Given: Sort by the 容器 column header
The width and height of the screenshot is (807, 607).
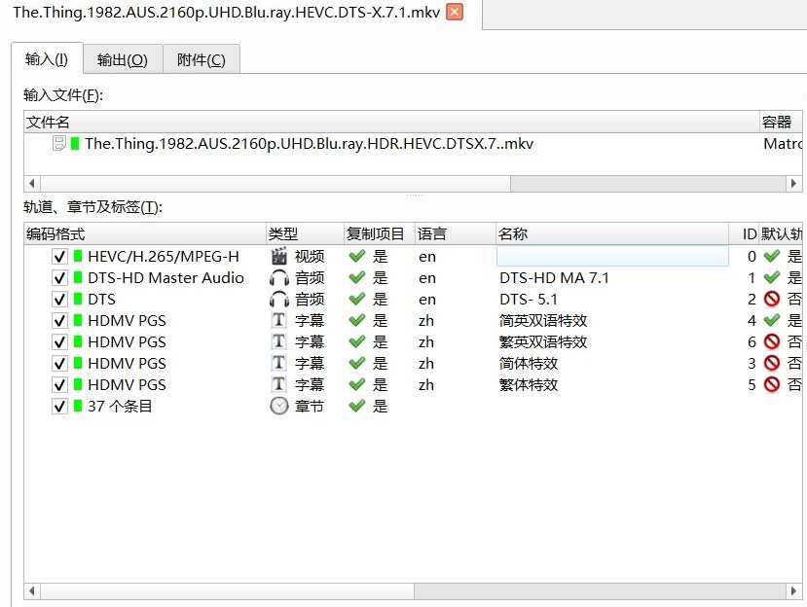Looking at the screenshot, I should coord(781,122).
